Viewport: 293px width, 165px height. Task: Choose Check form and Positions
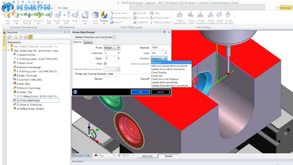pyautogui.click(x=165, y=79)
